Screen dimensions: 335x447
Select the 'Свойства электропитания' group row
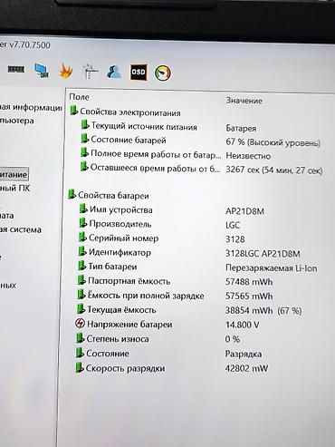(125, 112)
